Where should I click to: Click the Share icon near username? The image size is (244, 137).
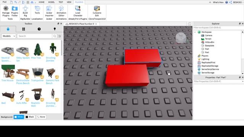(x=230, y=2)
